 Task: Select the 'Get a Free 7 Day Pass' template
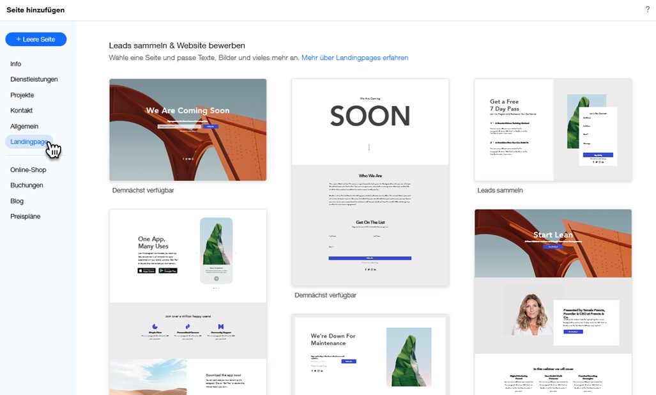(x=553, y=130)
